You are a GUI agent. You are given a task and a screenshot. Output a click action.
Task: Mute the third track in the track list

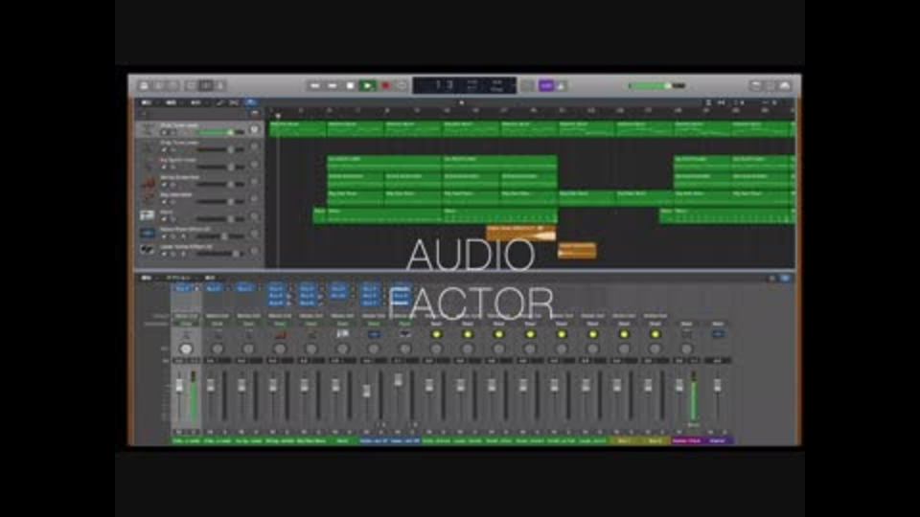(164, 167)
